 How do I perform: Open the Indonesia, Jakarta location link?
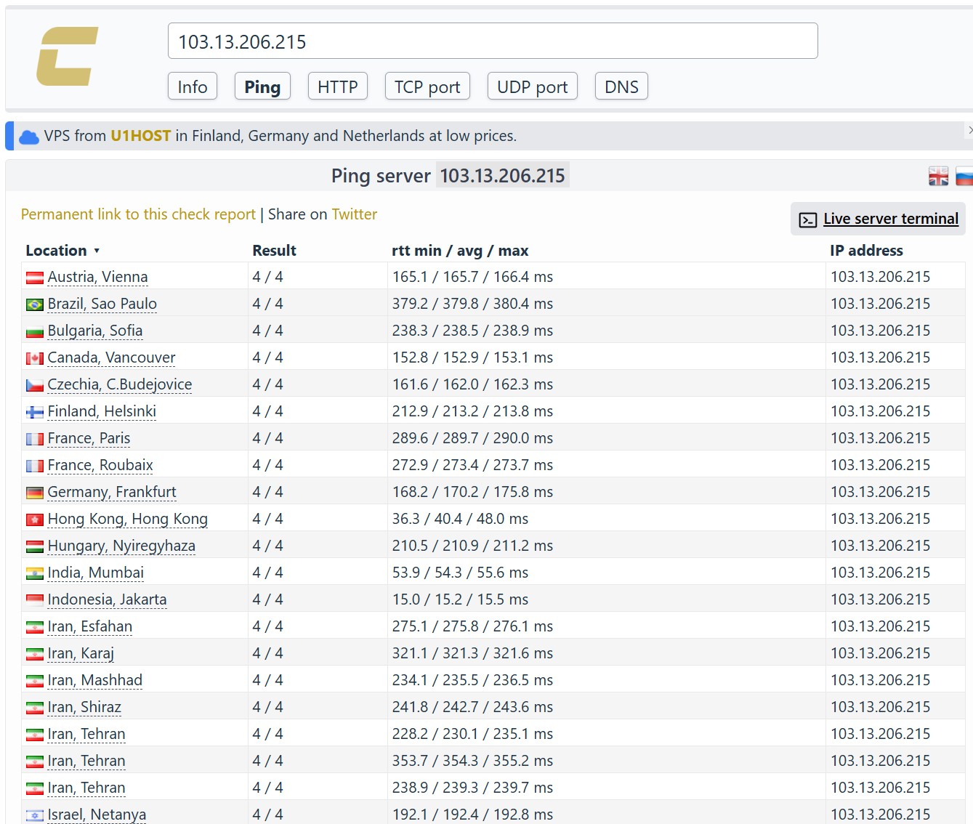[107, 599]
